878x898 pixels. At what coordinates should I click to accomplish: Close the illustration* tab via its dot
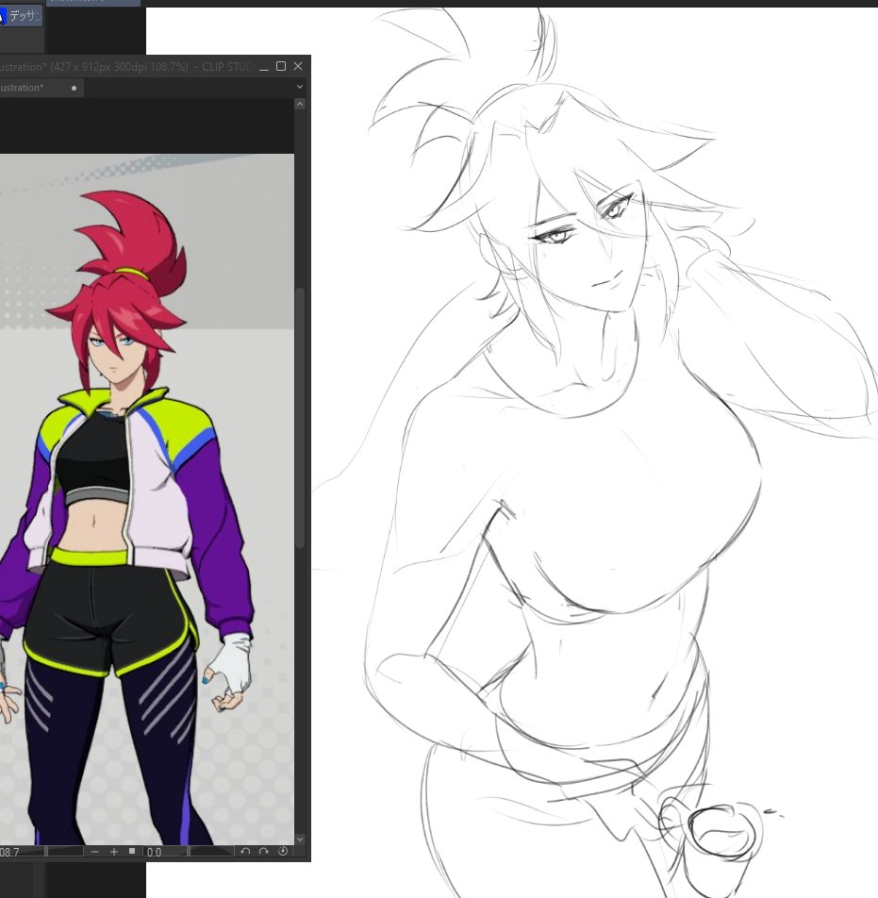pos(74,89)
